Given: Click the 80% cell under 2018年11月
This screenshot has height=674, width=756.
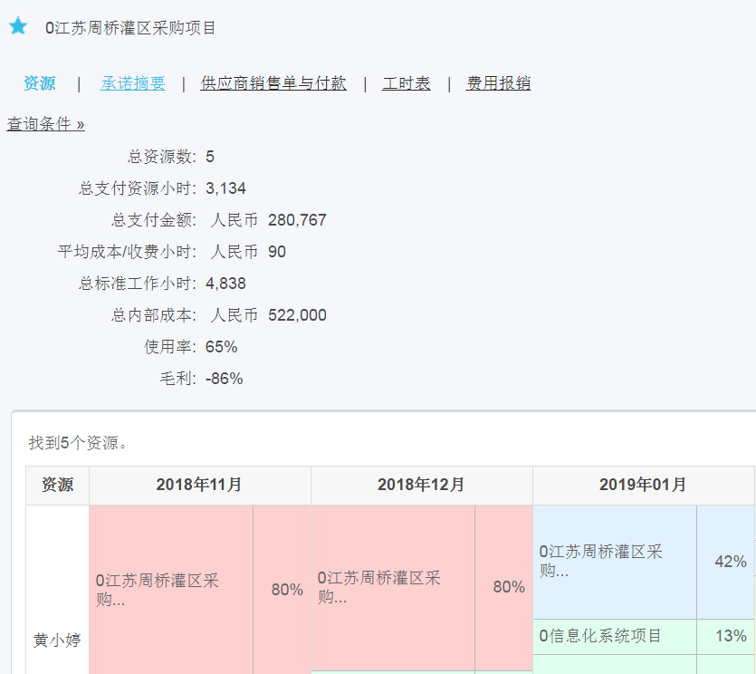Looking at the screenshot, I should point(286,590).
